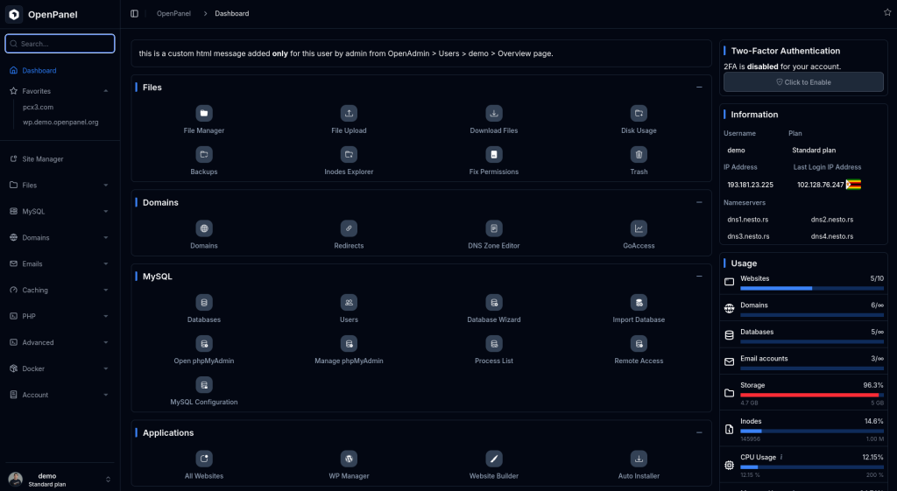Collapse the Files section
897x491 pixels.
pos(698,88)
